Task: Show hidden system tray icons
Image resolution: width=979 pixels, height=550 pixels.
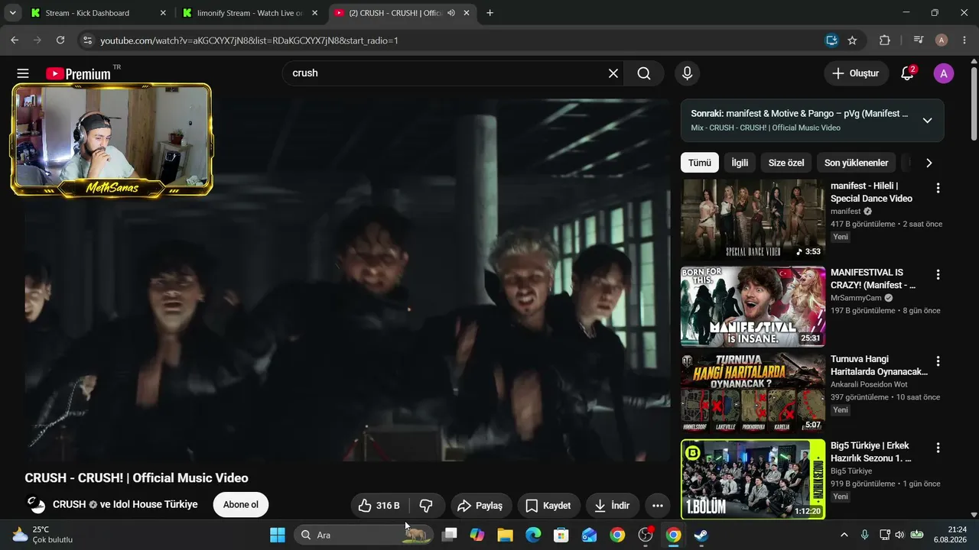Action: [844, 535]
